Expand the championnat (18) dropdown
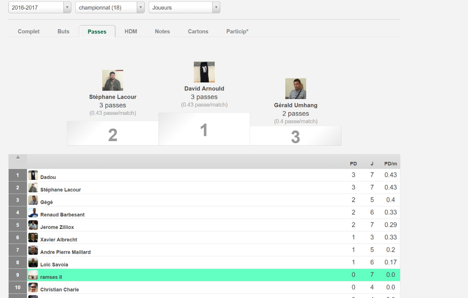This screenshot has height=298, width=468. tap(110, 7)
